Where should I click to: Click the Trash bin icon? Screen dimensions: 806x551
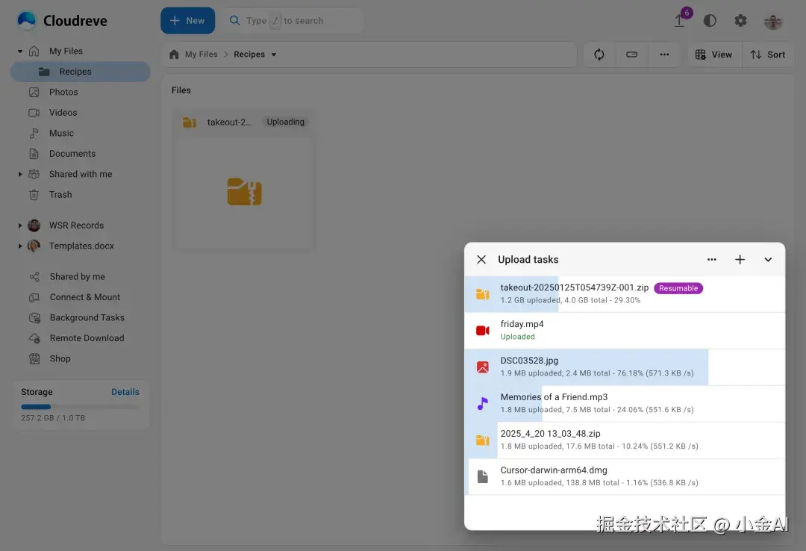click(34, 195)
